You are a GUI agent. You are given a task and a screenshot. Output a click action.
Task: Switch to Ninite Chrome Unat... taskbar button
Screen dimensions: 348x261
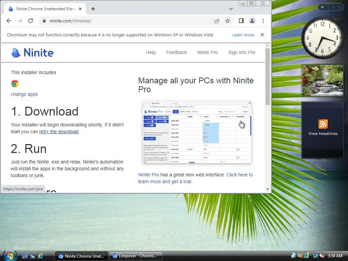pos(82,256)
